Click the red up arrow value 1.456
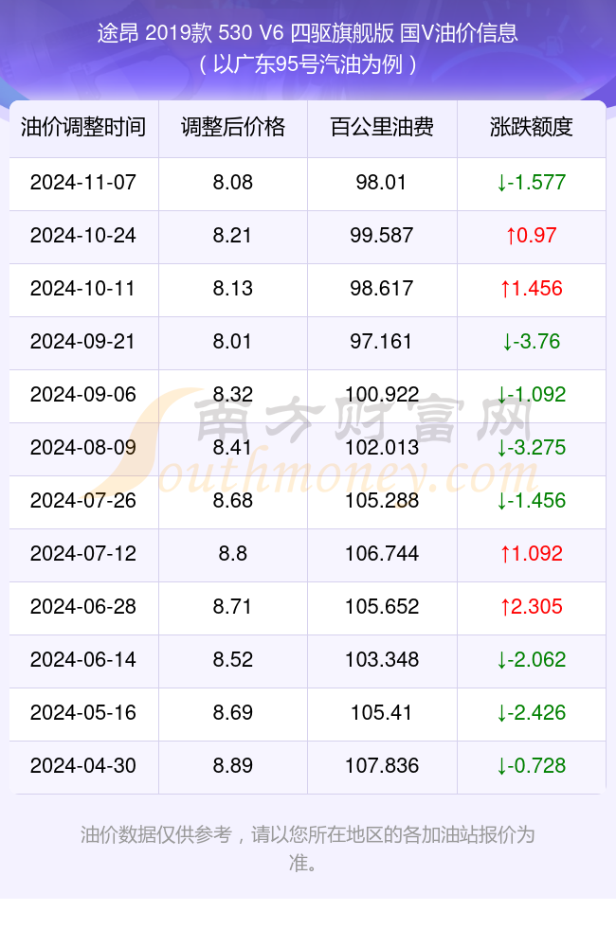Screen dimensions: 616x947 532,289
